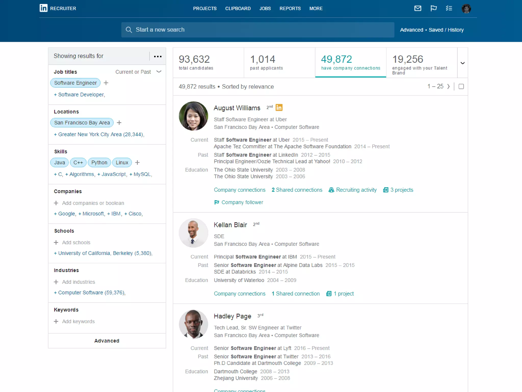Expand Current or Past job titles dropdown
The width and height of the screenshot is (522, 392).
coord(138,72)
